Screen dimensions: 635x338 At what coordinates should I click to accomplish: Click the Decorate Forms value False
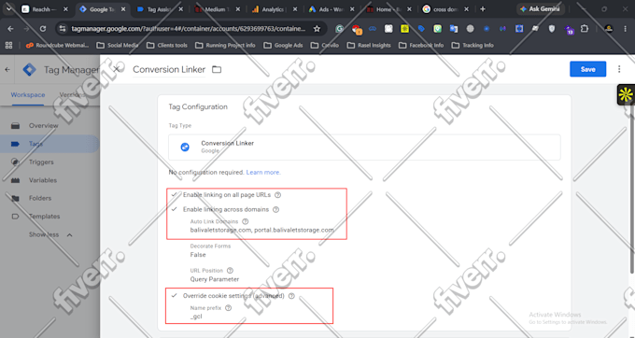click(x=198, y=255)
